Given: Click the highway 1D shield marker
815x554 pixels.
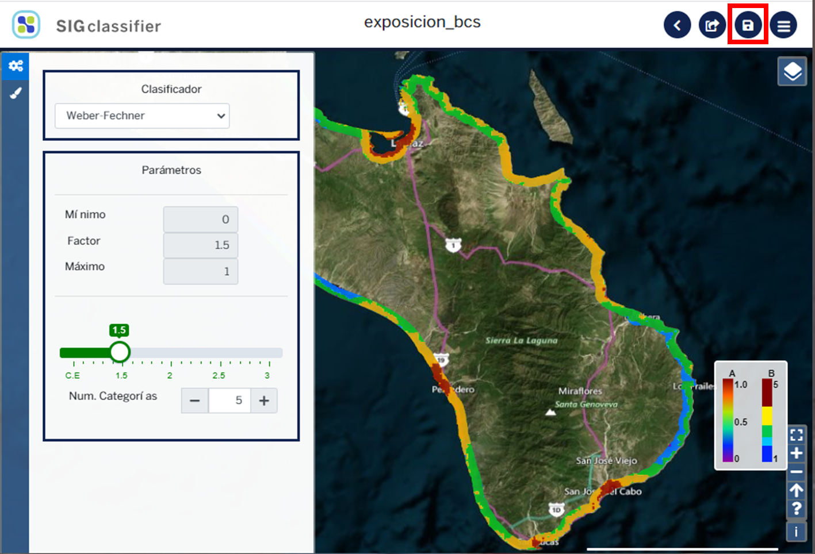Looking at the screenshot, I should [556, 509].
